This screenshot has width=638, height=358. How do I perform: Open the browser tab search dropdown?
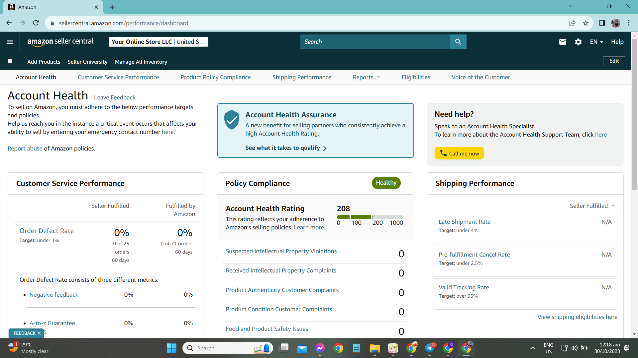pos(571,6)
